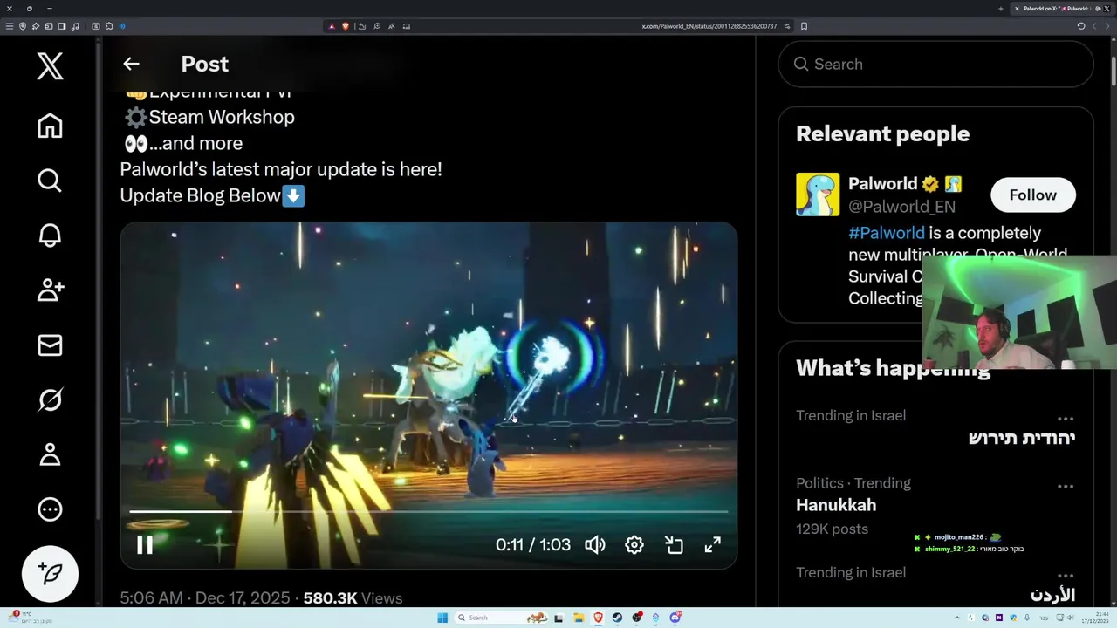Open the X logo home link

pos(50,65)
